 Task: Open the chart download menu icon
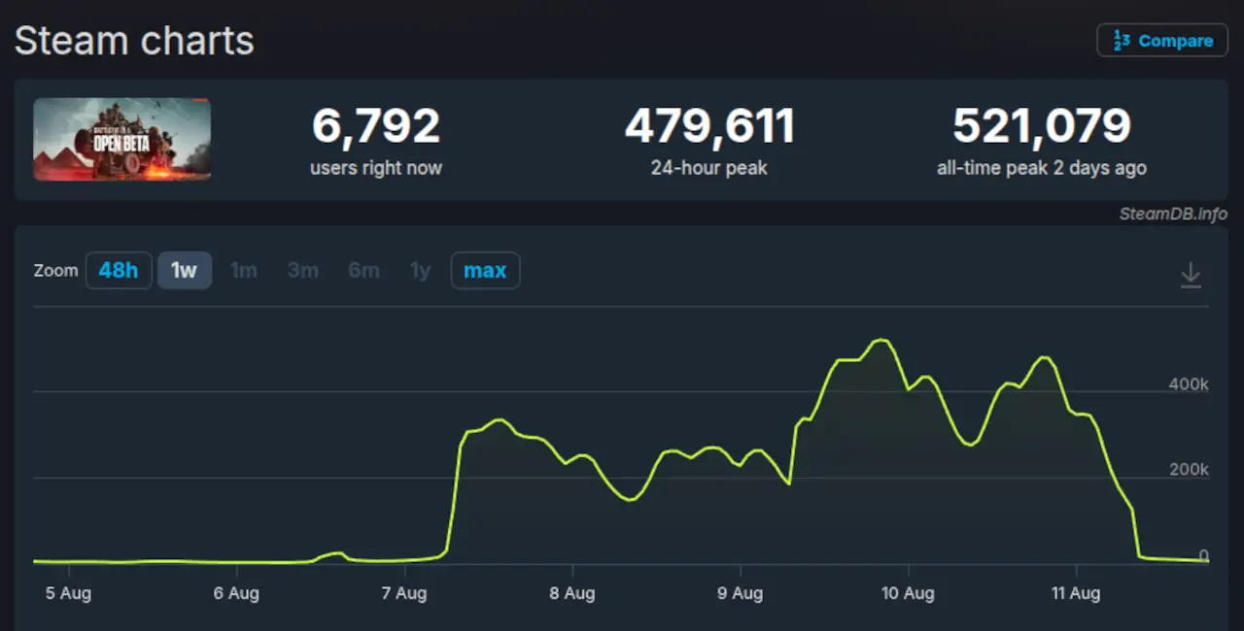[x=1191, y=277]
